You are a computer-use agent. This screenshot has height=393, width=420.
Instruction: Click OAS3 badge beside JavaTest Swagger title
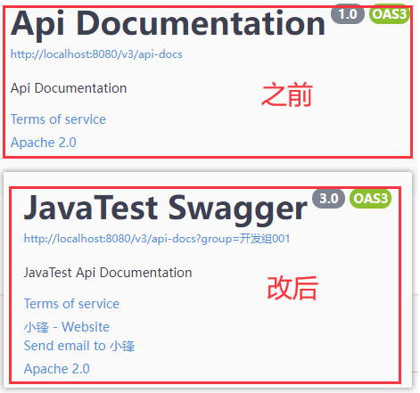pos(371,199)
